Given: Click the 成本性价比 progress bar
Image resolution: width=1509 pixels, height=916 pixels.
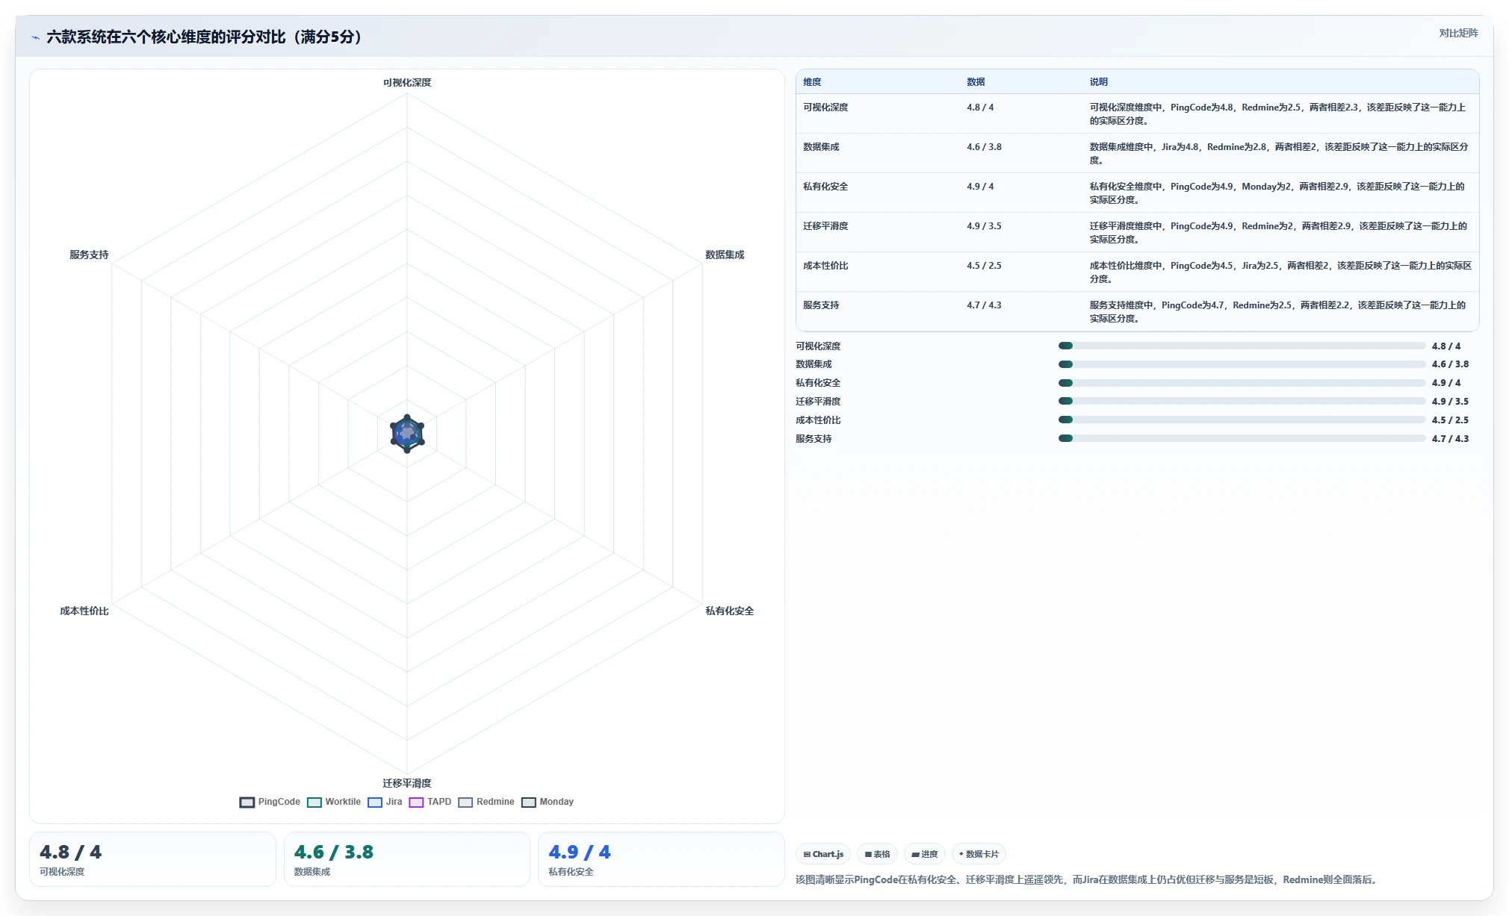Looking at the screenshot, I should [1242, 420].
